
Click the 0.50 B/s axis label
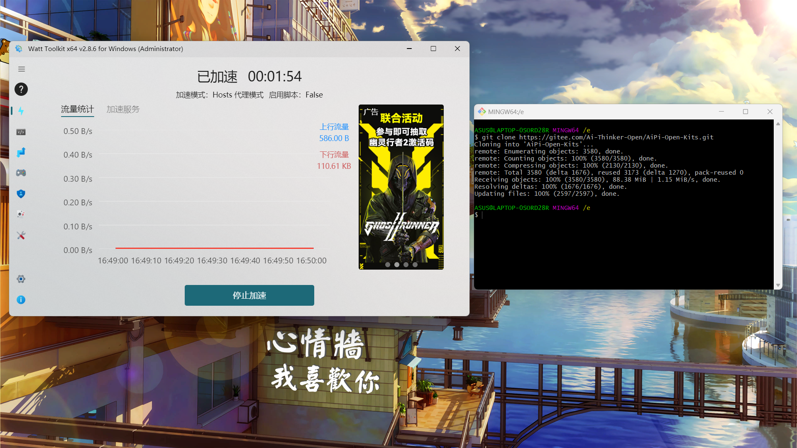[x=78, y=131]
